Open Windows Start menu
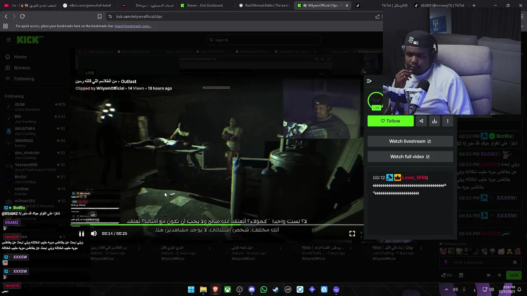 pos(191,289)
